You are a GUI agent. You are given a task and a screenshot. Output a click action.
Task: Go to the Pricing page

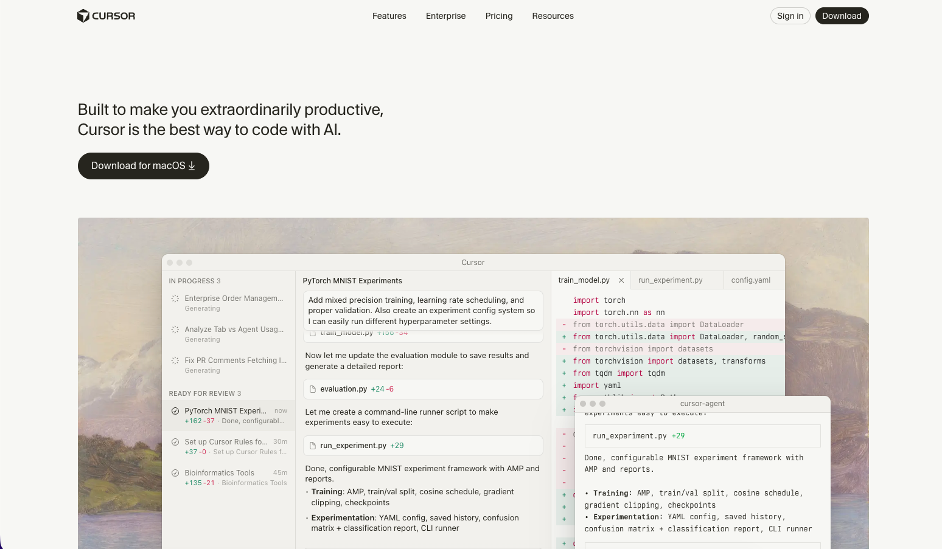pos(499,16)
